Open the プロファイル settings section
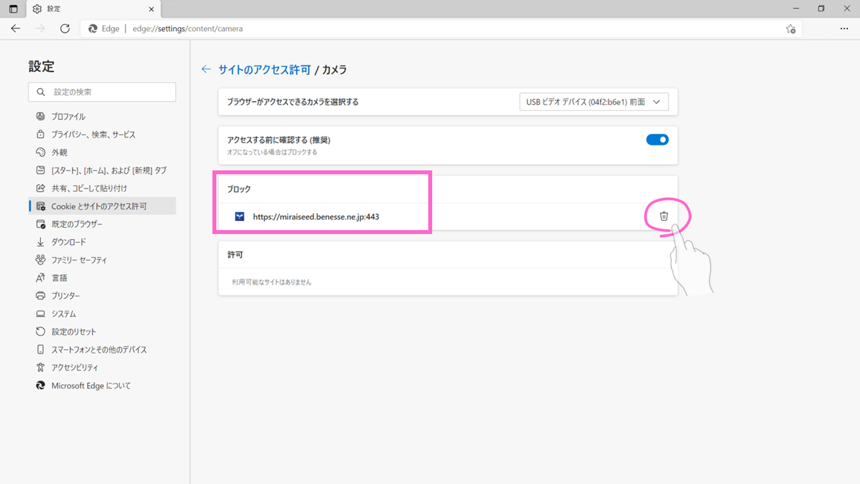The width and height of the screenshot is (860, 484). (x=68, y=117)
